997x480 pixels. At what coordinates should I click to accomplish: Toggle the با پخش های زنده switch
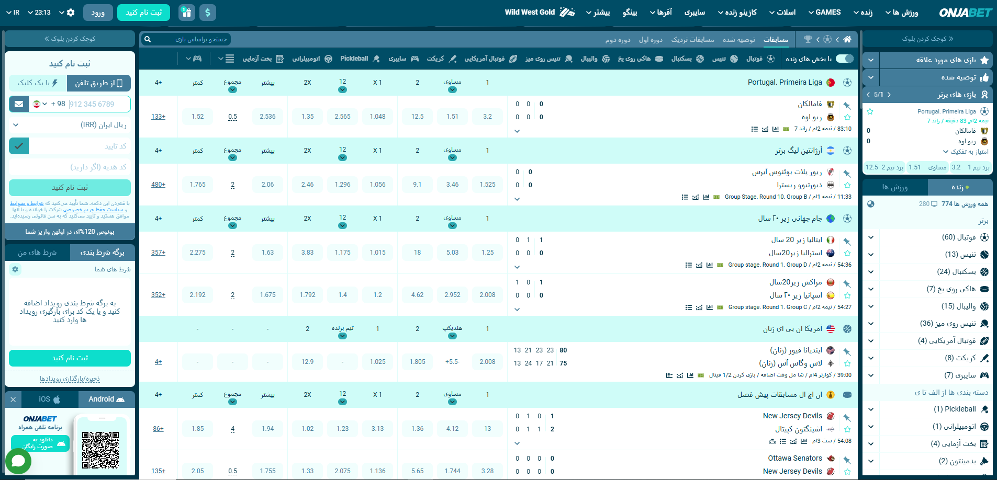tap(844, 59)
